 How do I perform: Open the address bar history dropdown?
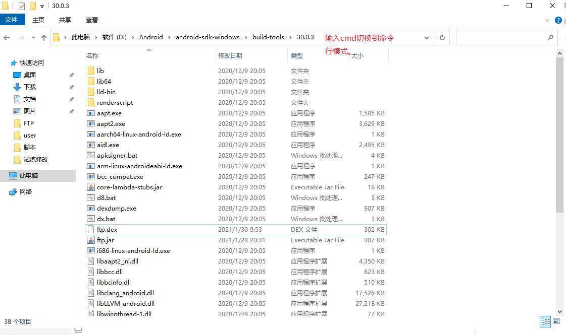[427, 37]
